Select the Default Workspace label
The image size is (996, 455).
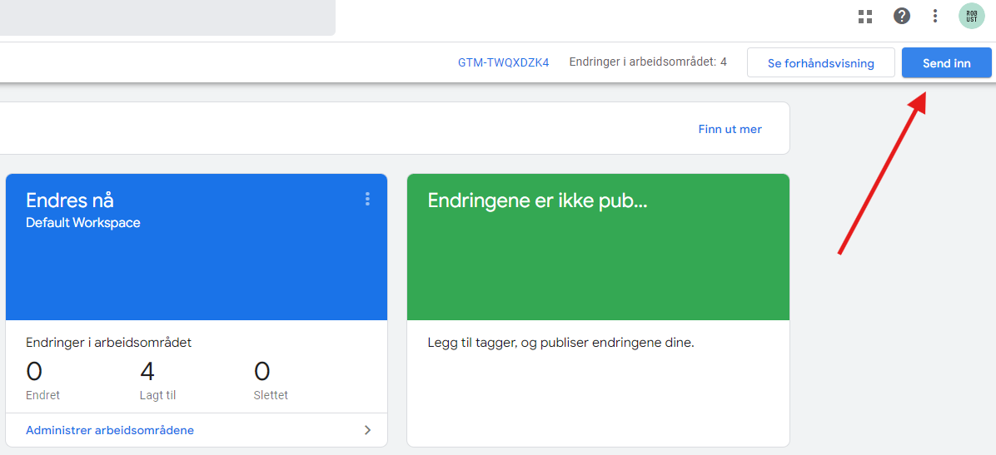click(x=83, y=223)
